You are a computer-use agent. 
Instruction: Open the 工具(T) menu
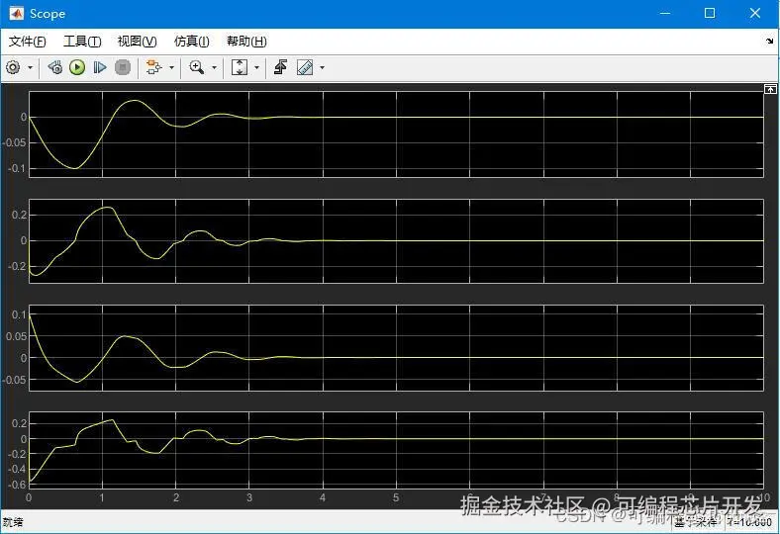point(82,42)
